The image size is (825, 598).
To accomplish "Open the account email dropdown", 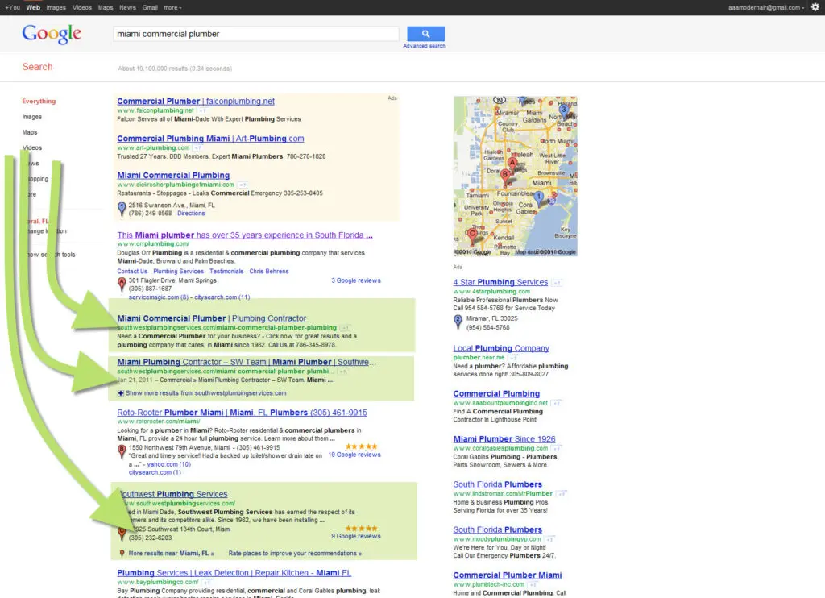I will point(766,7).
